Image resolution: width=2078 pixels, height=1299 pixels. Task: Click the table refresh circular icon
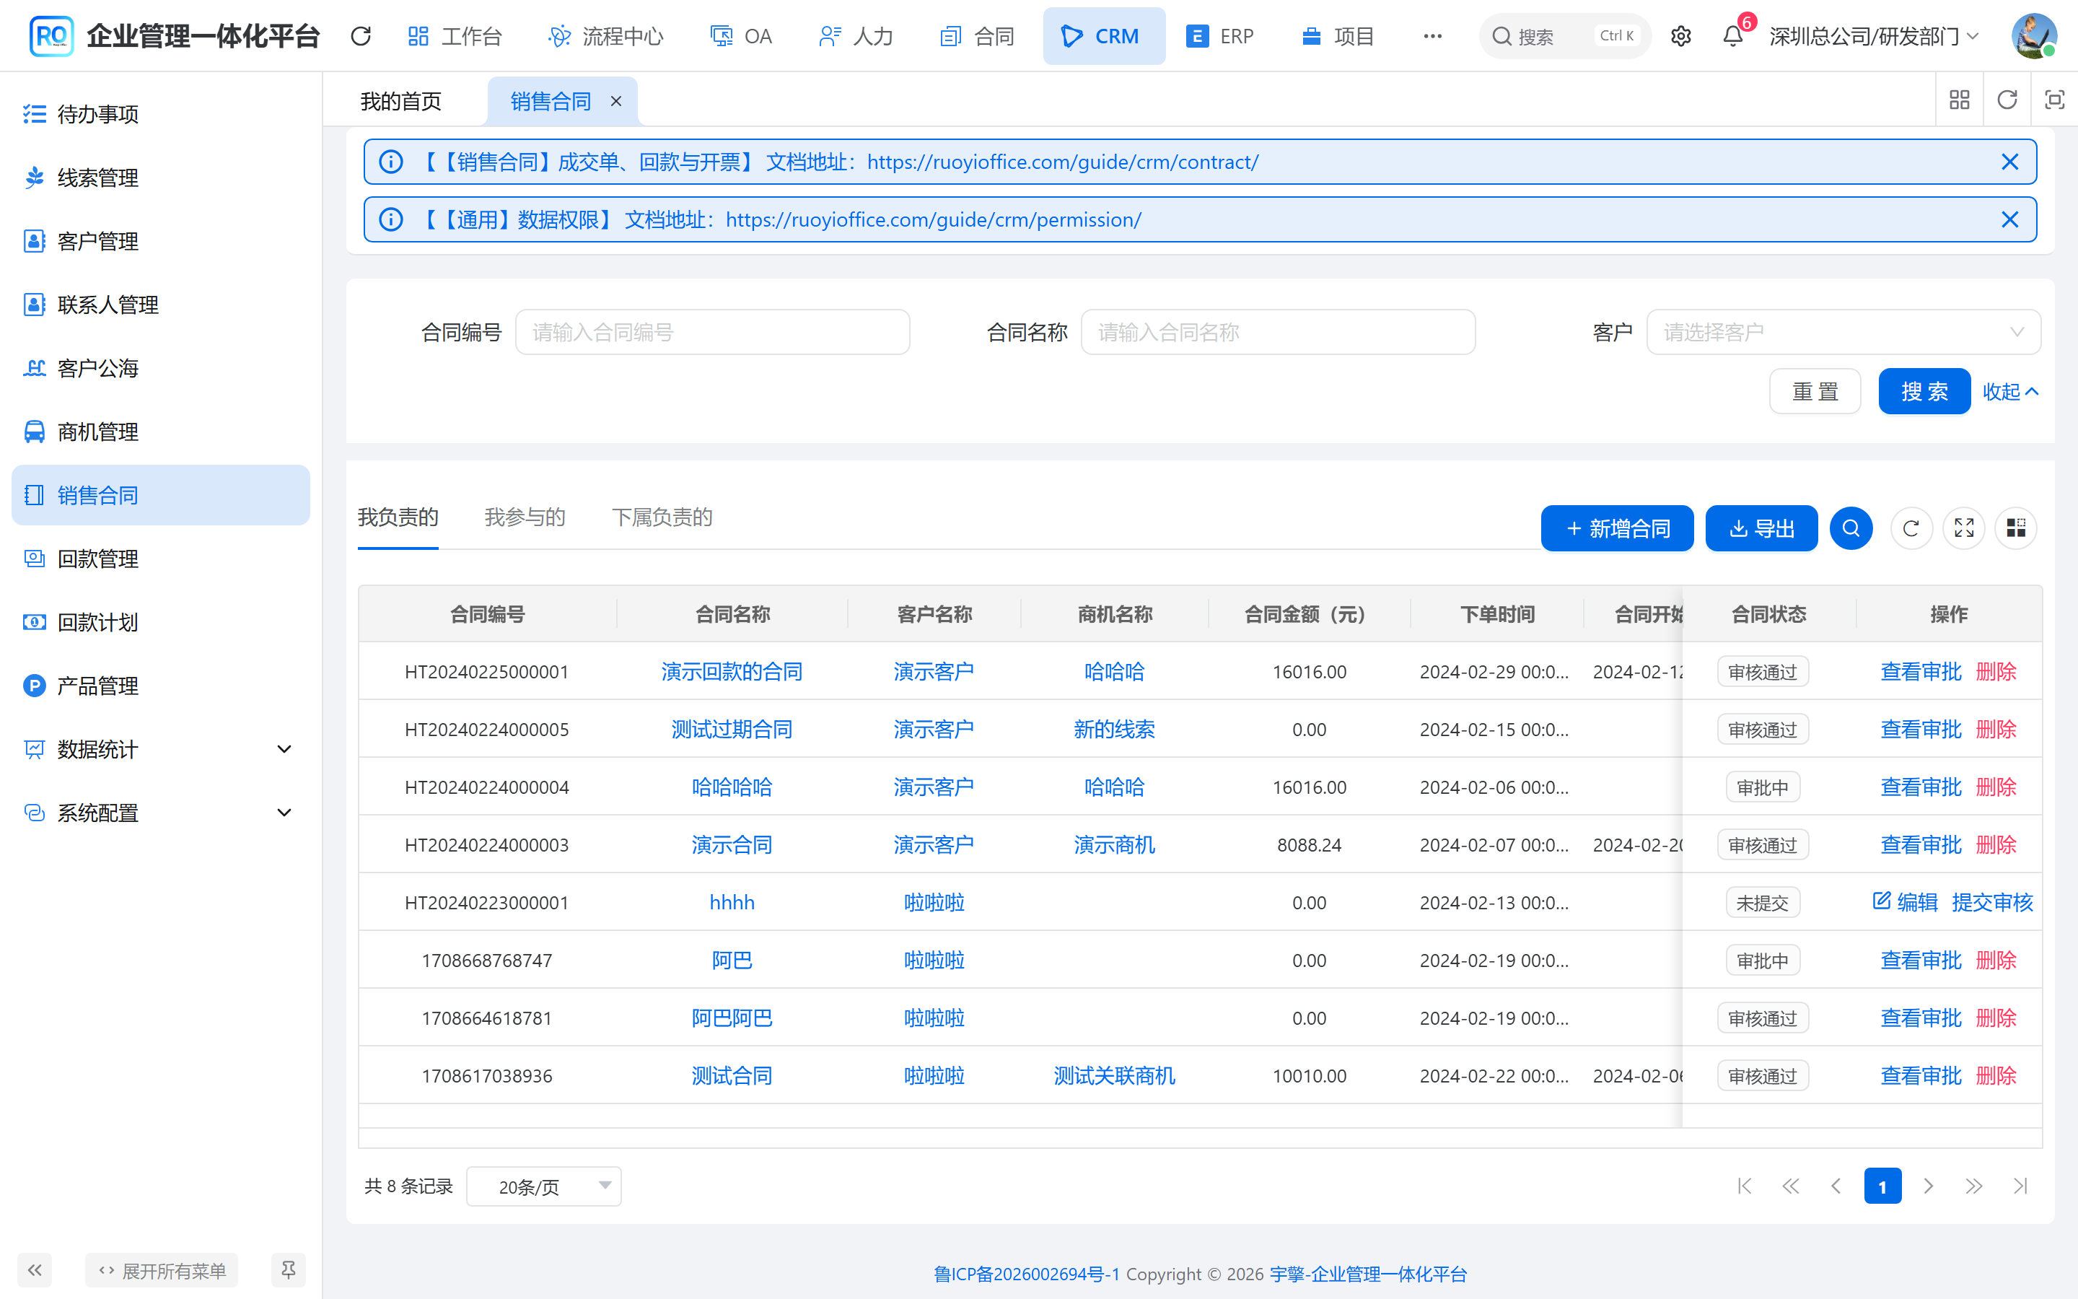pyautogui.click(x=1911, y=528)
